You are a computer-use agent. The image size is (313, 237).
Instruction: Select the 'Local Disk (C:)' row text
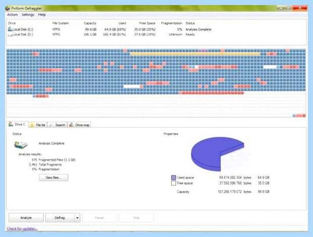pos(23,29)
